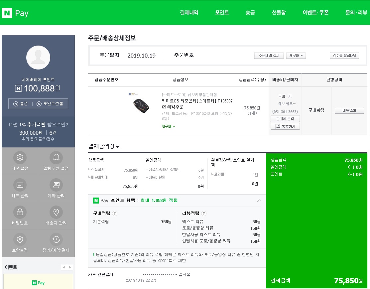This screenshot has height=289, width=370.
Task: Open the 재구매 dropdown in order header
Action: [296, 56]
